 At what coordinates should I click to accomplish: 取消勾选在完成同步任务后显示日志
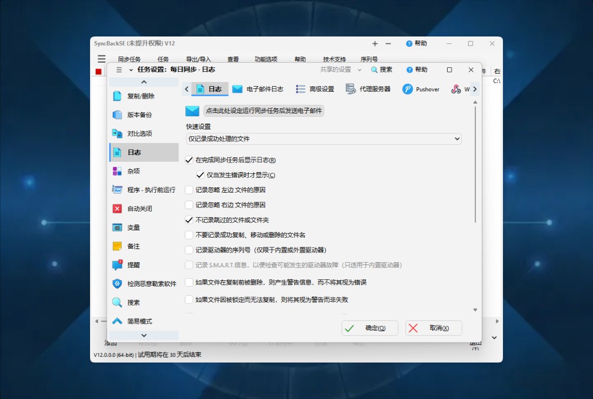(190, 160)
